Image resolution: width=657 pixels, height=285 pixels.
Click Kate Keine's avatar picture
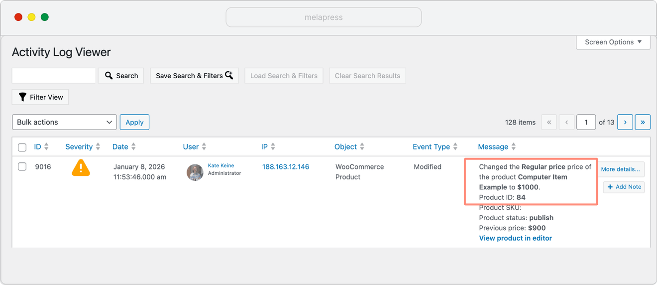[x=195, y=172]
